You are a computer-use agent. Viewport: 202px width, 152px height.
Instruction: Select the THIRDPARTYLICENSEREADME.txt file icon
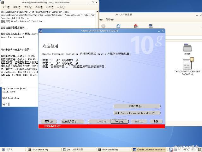188,63
